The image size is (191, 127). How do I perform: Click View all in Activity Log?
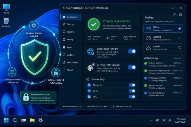177,58
